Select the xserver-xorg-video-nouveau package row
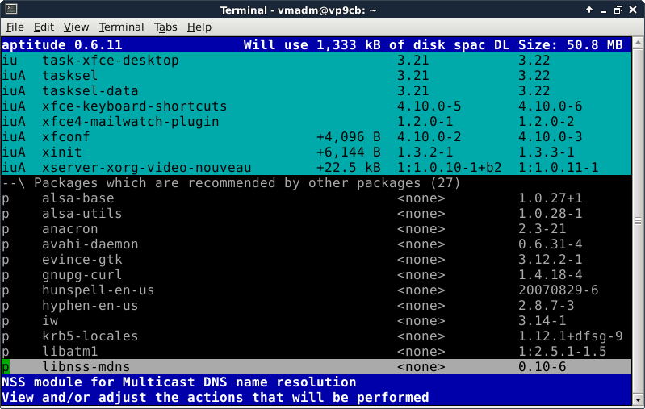The image size is (645, 409). tap(147, 168)
